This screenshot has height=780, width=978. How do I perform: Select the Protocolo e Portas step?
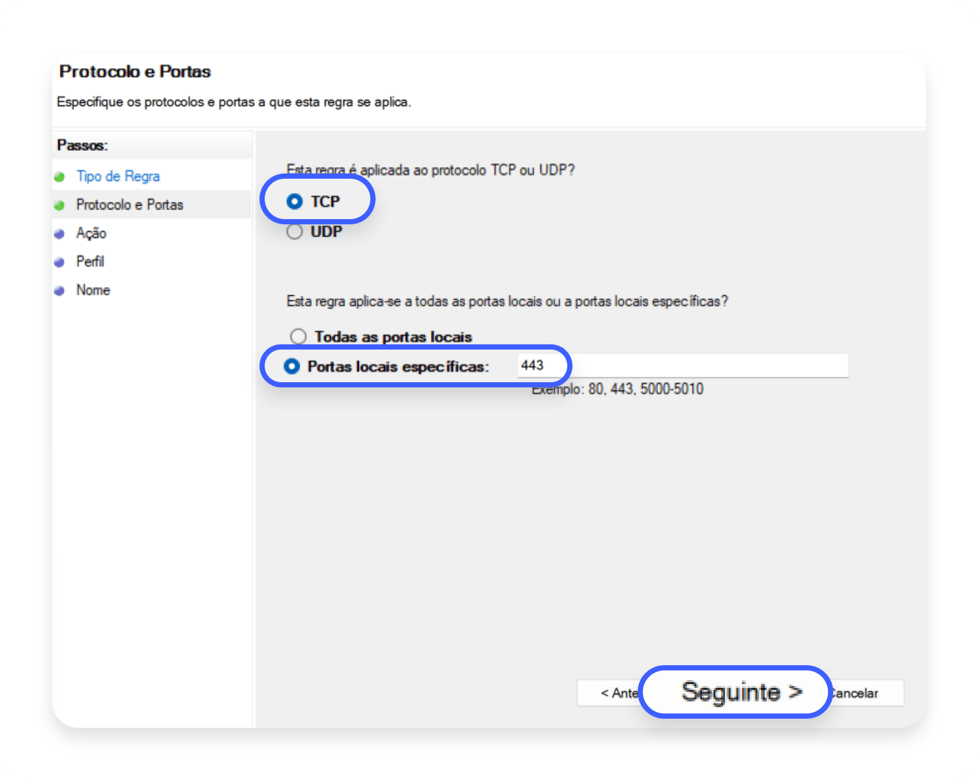click(130, 205)
